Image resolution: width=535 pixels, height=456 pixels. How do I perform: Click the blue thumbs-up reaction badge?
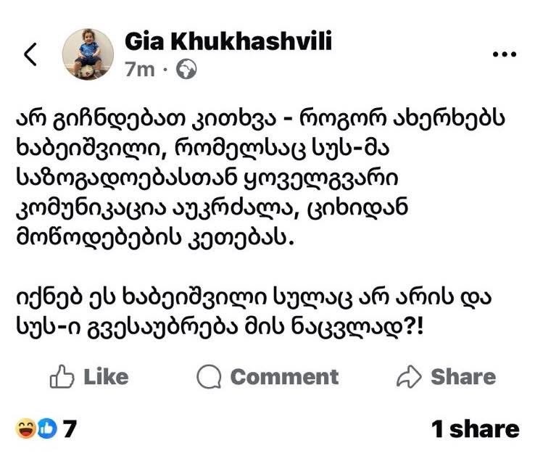pyautogui.click(x=46, y=428)
